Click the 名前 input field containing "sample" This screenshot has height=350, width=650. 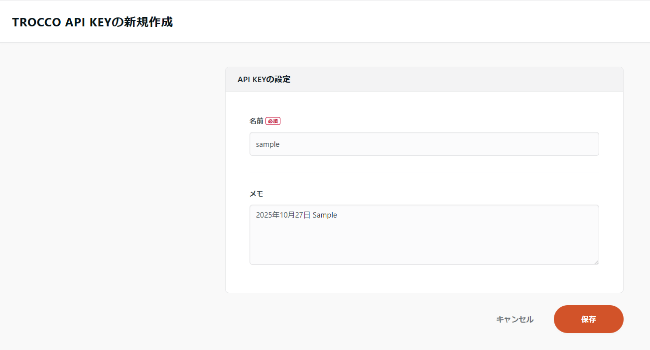tap(423, 144)
